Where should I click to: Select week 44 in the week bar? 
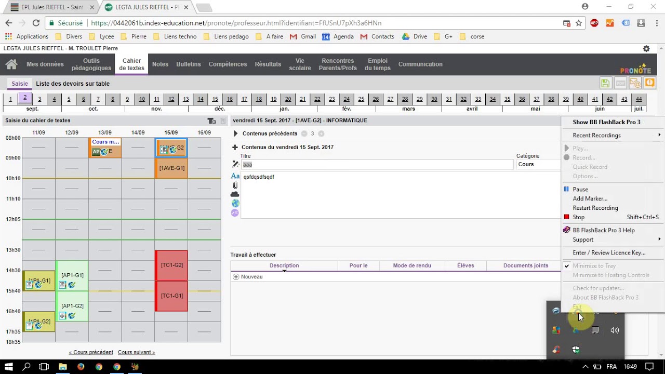pos(639,99)
